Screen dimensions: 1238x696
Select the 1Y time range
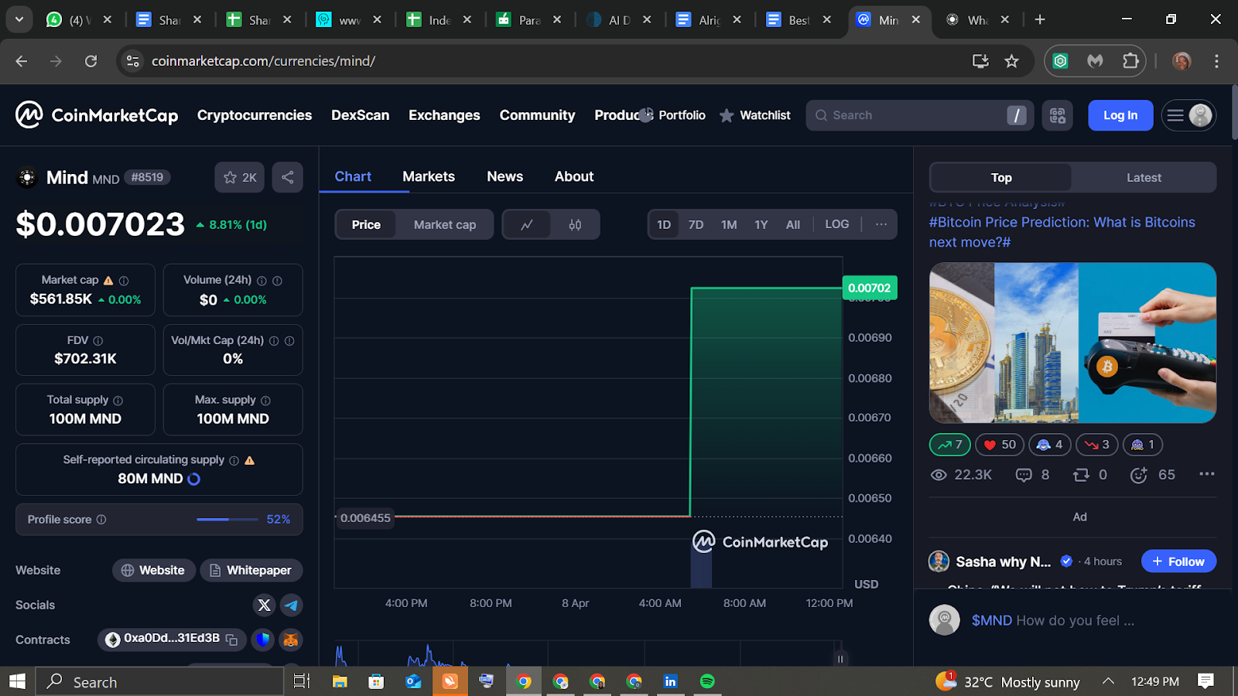(x=761, y=224)
